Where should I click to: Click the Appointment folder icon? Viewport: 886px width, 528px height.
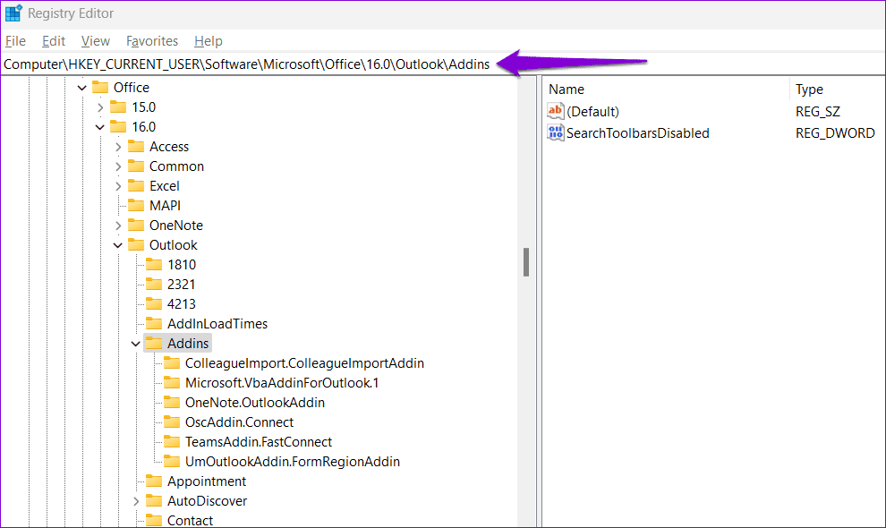154,481
